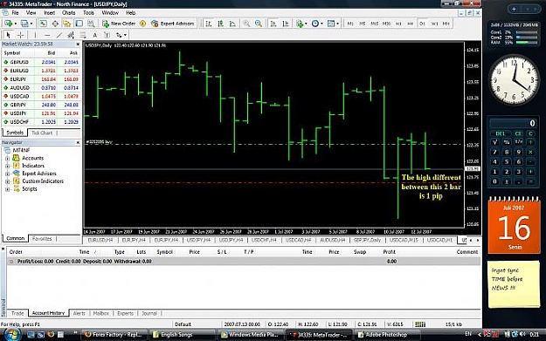Close the Market Watch panel
The width and height of the screenshot is (546, 341).
[x=78, y=44]
